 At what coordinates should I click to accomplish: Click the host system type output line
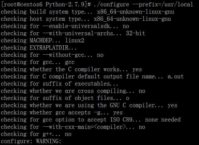[86, 19]
